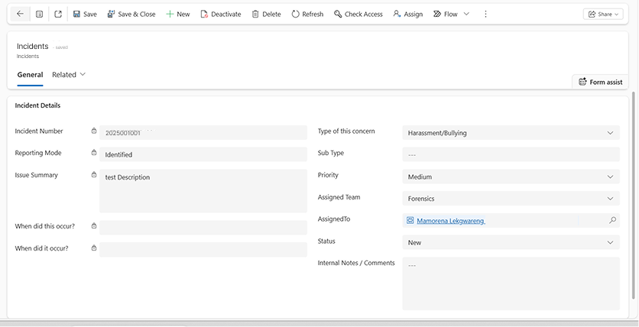Screen dimensions: 639x327
Task: Open record in new window icon
Action: pos(58,14)
